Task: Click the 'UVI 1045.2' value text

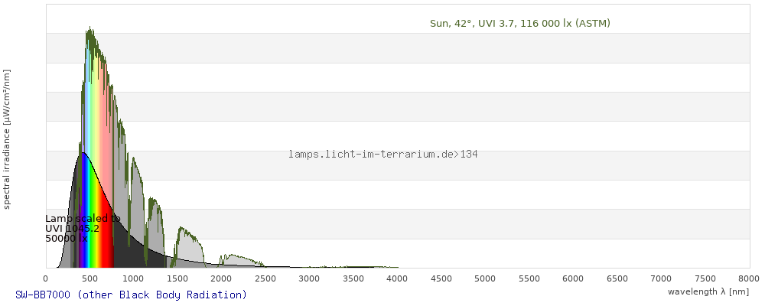Action: pos(72,229)
